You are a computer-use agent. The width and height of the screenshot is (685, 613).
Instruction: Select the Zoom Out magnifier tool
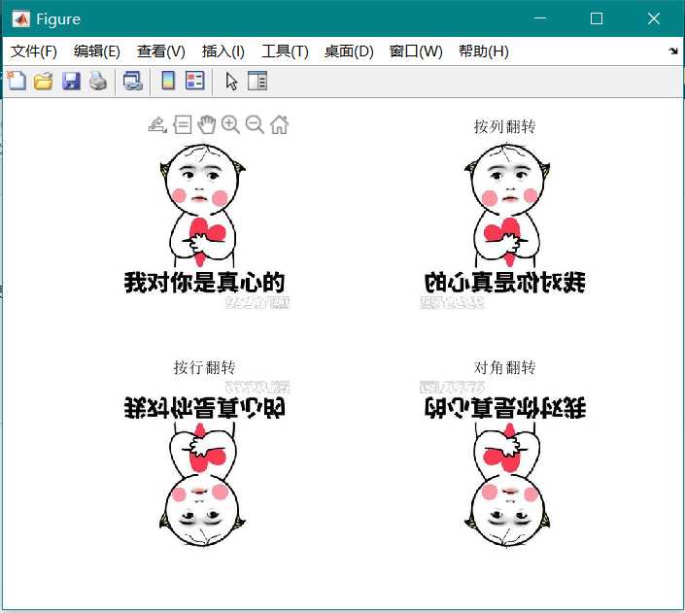[255, 125]
